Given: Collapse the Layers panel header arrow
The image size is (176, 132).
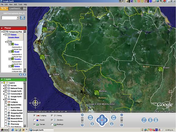Looking at the screenshot, I should click(2, 79).
